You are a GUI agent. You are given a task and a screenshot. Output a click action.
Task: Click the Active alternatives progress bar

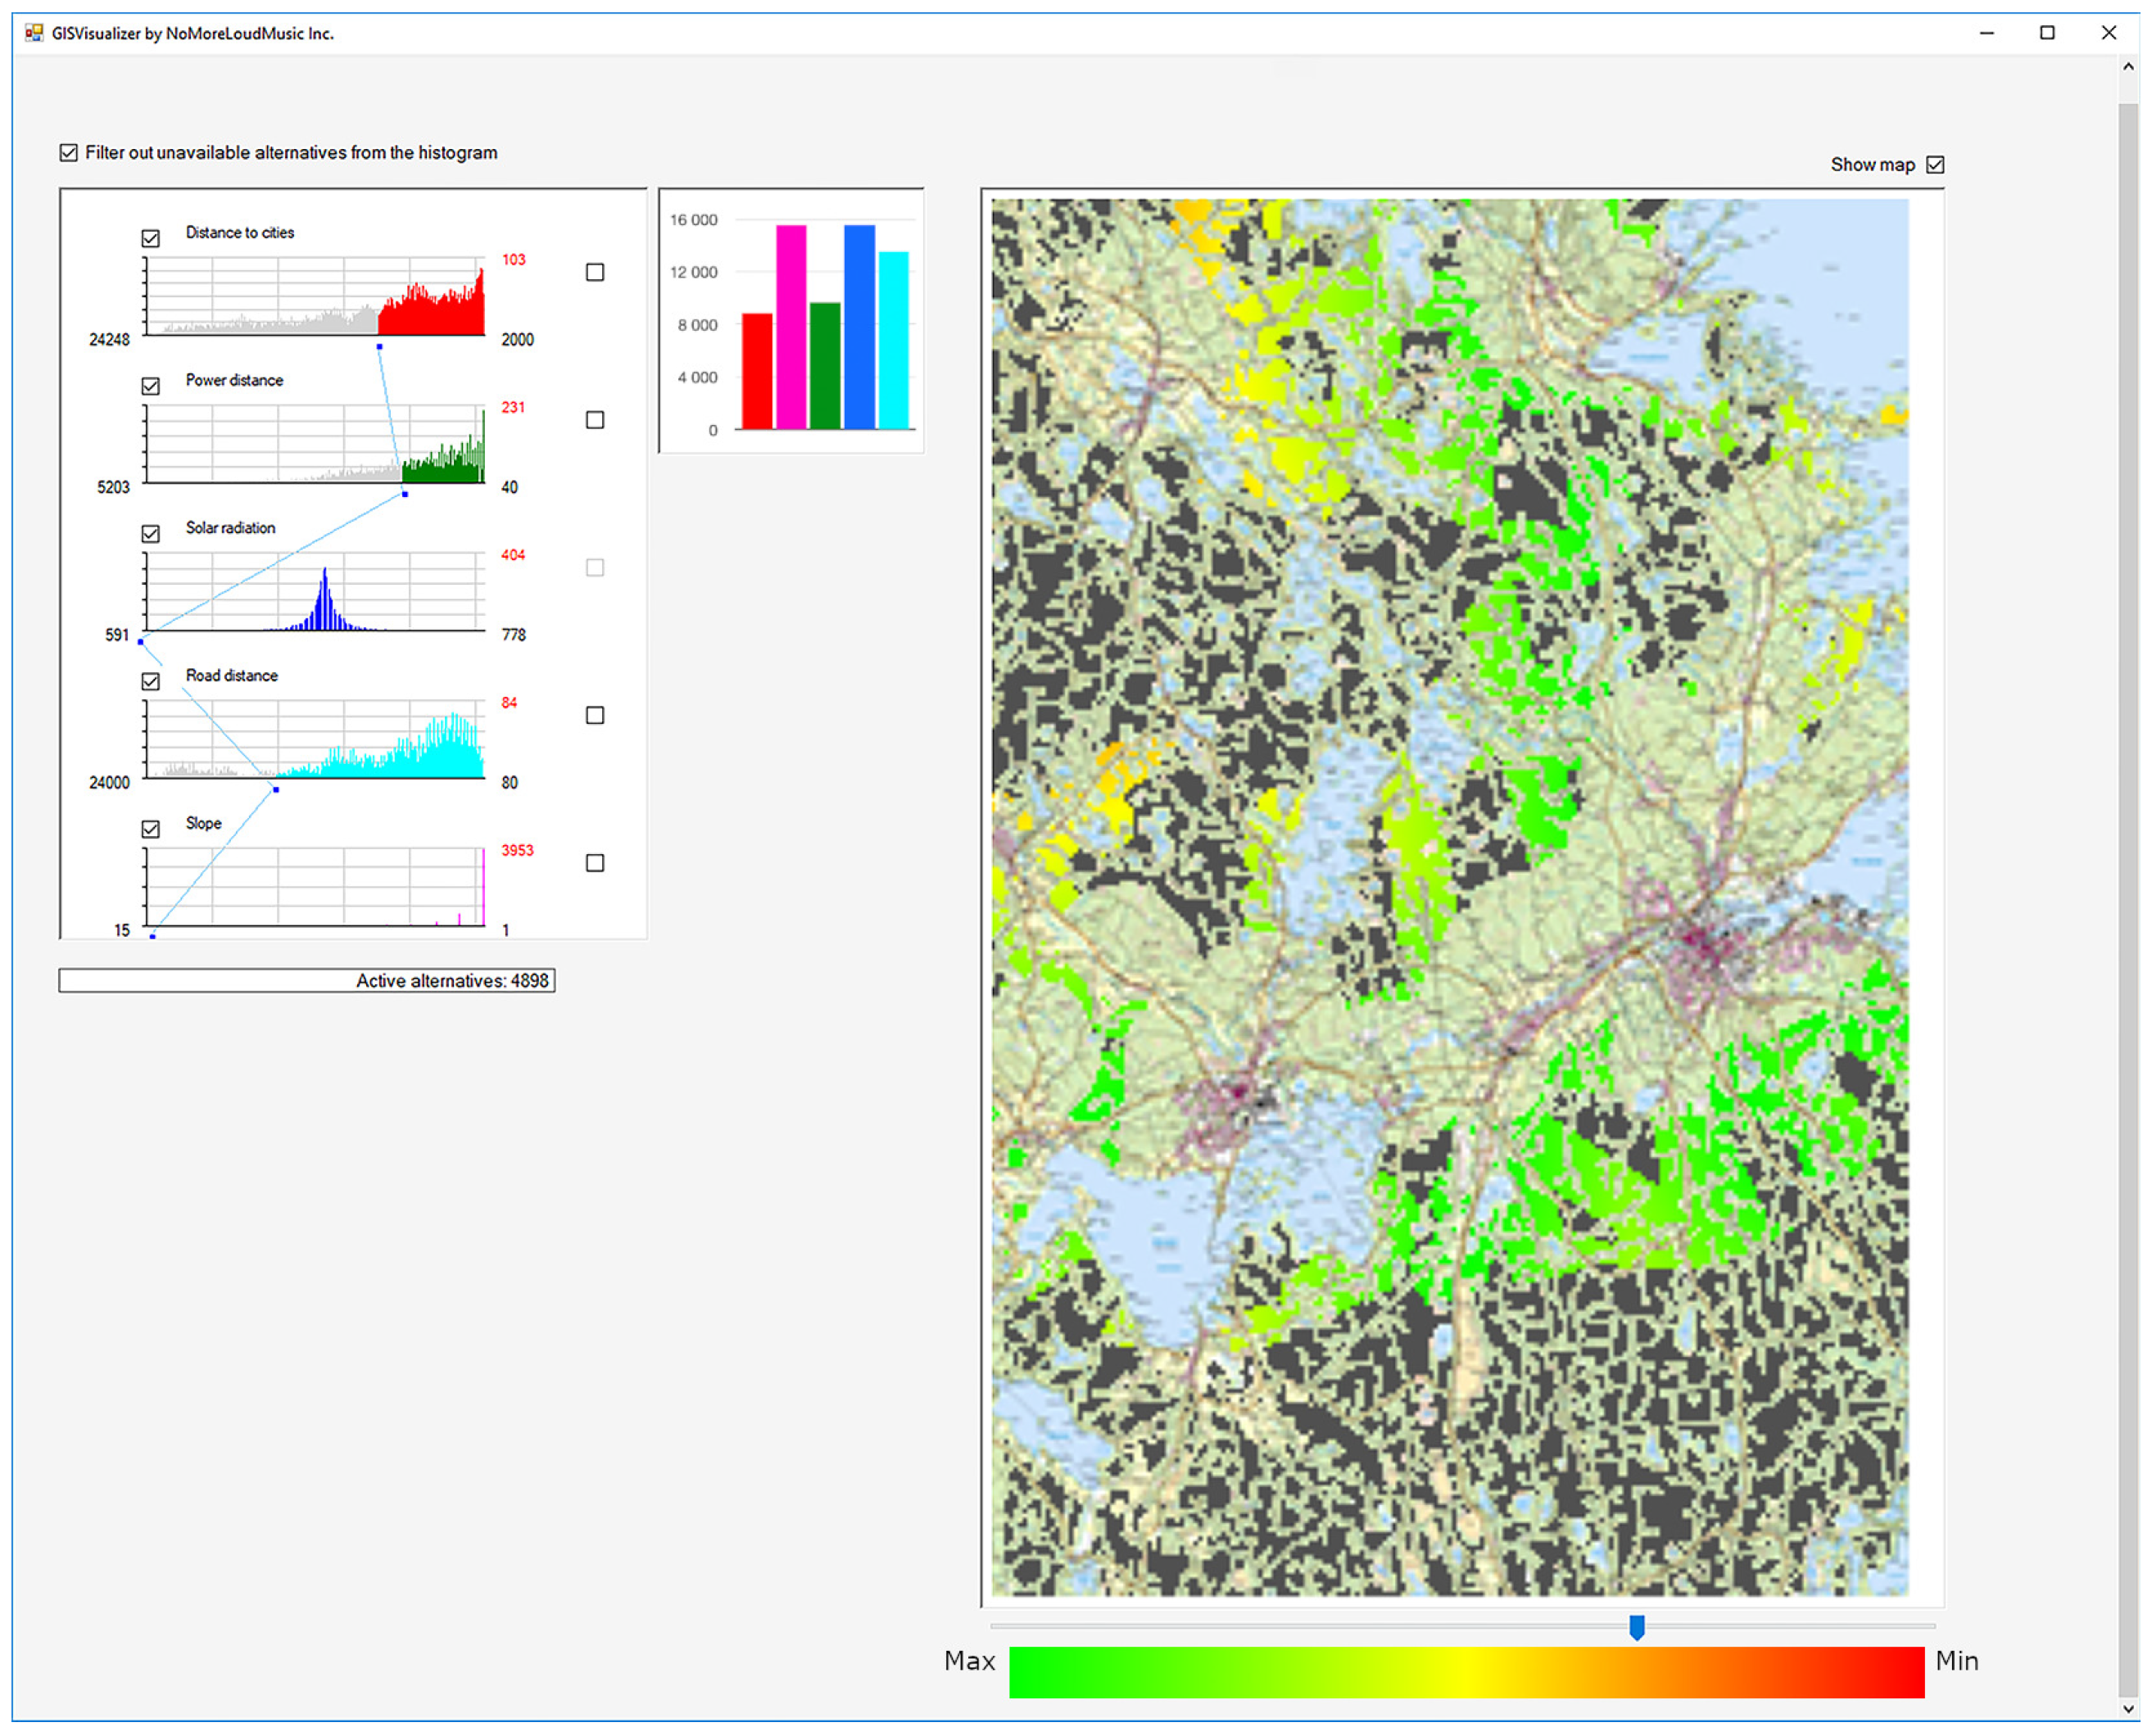(307, 981)
